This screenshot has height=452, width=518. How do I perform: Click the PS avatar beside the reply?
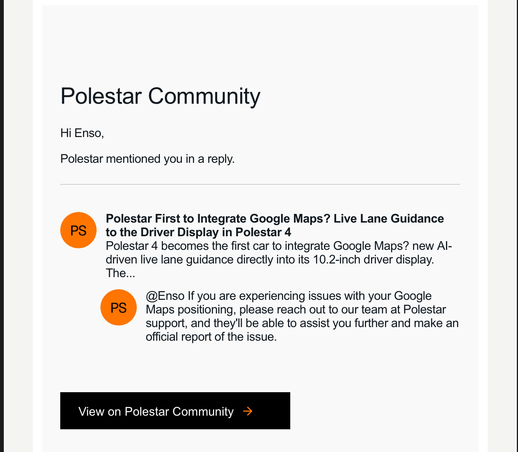point(118,307)
